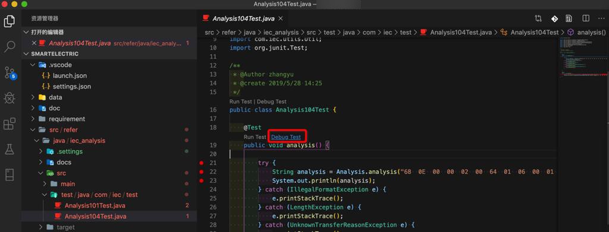Expand the target folder
Image resolution: width=609 pixels, height=232 pixels.
click(x=40, y=227)
